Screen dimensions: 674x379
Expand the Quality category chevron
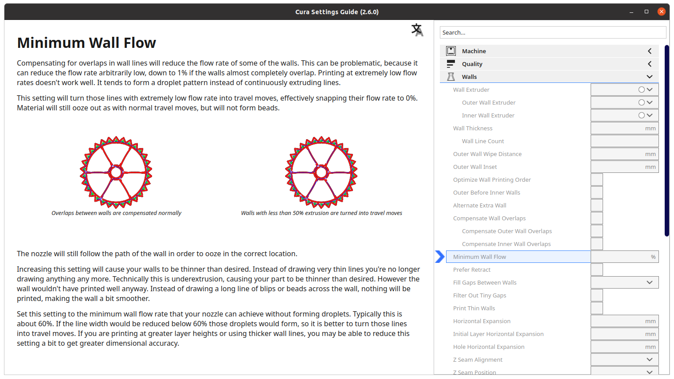[650, 64]
